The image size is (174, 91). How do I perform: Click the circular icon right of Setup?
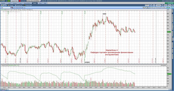tap(173, 5)
